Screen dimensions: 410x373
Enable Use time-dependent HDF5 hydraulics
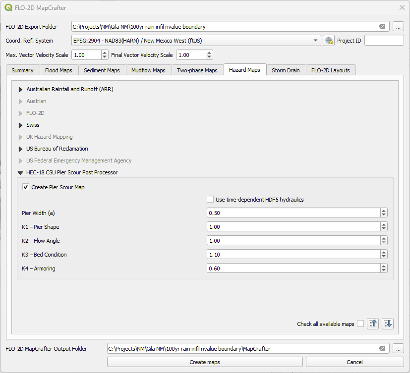tap(210, 200)
